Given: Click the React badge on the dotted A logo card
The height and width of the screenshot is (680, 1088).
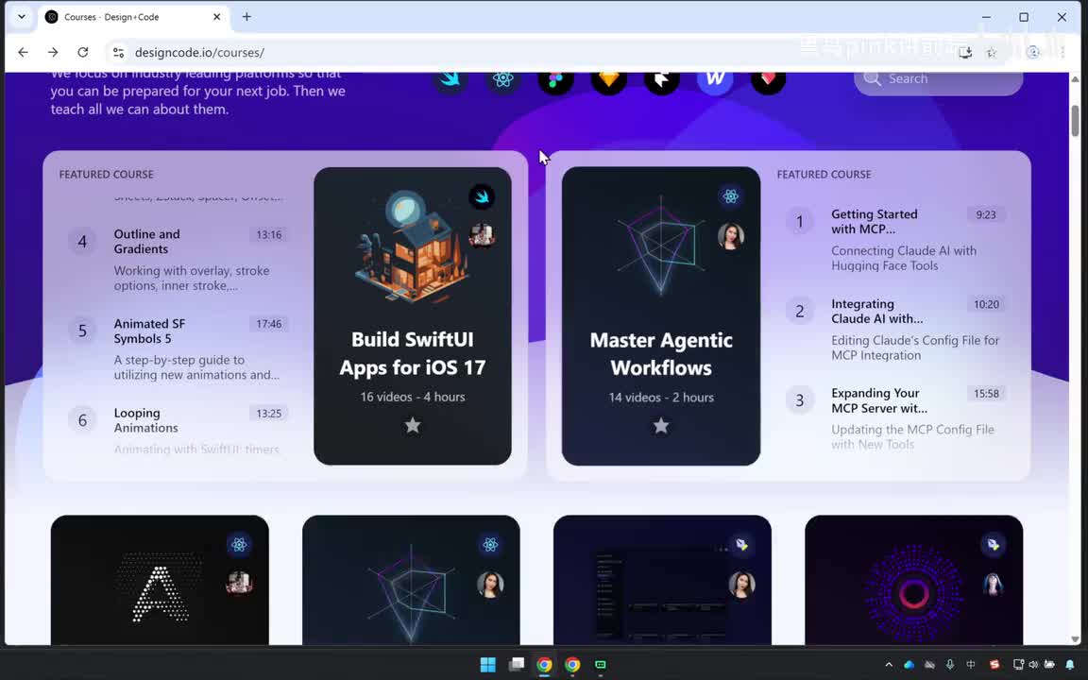Looking at the screenshot, I should pyautogui.click(x=239, y=545).
